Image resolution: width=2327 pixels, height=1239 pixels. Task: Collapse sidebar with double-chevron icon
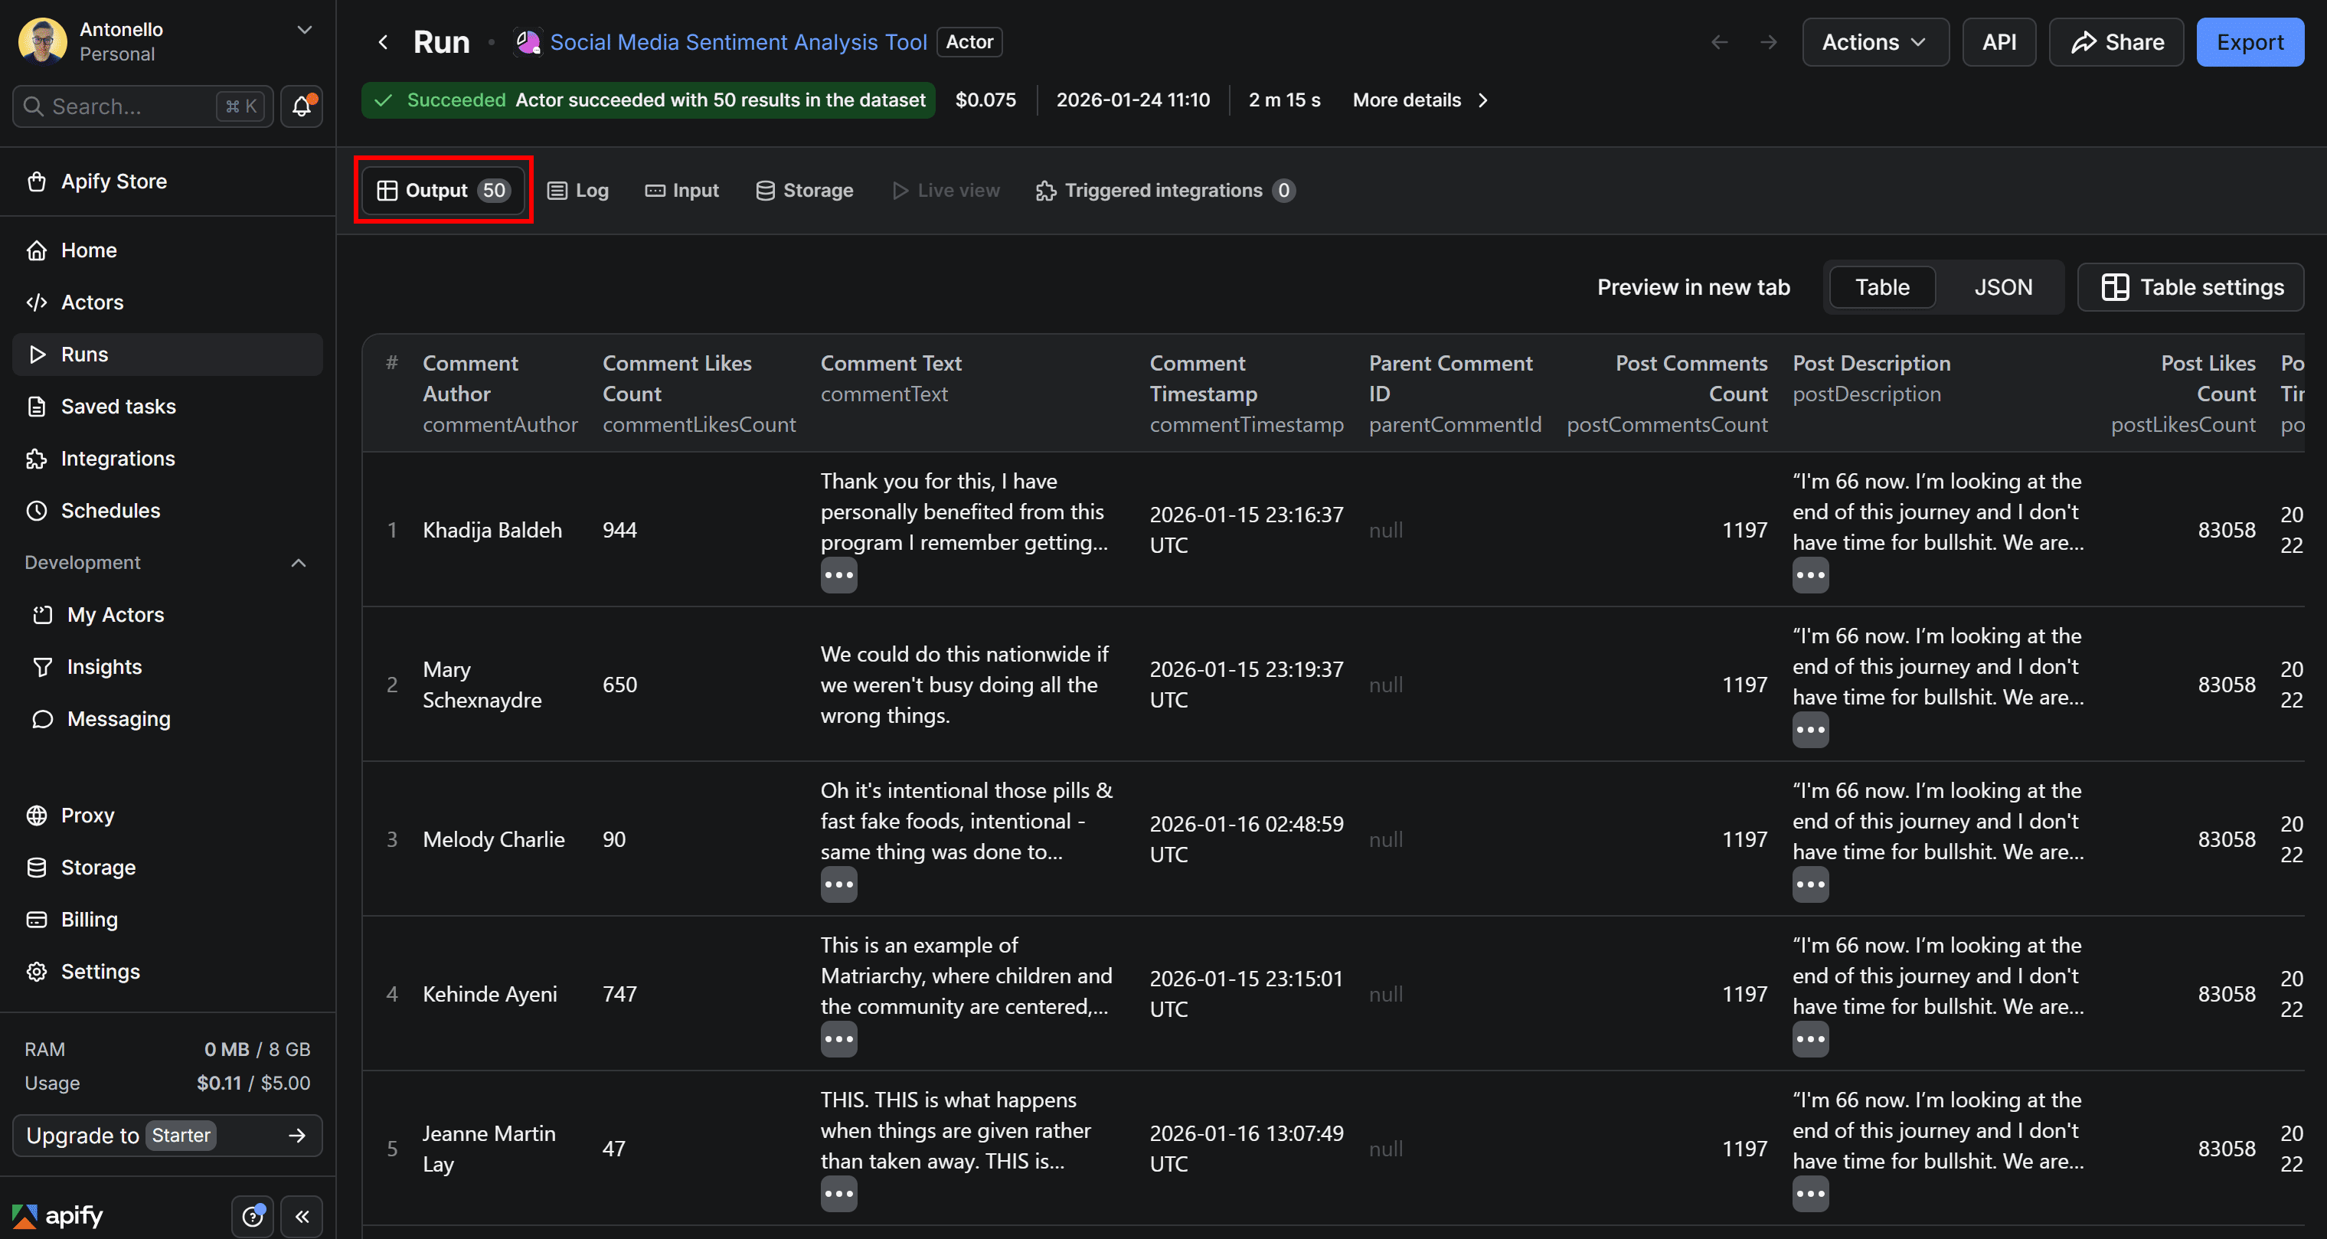coord(302,1216)
